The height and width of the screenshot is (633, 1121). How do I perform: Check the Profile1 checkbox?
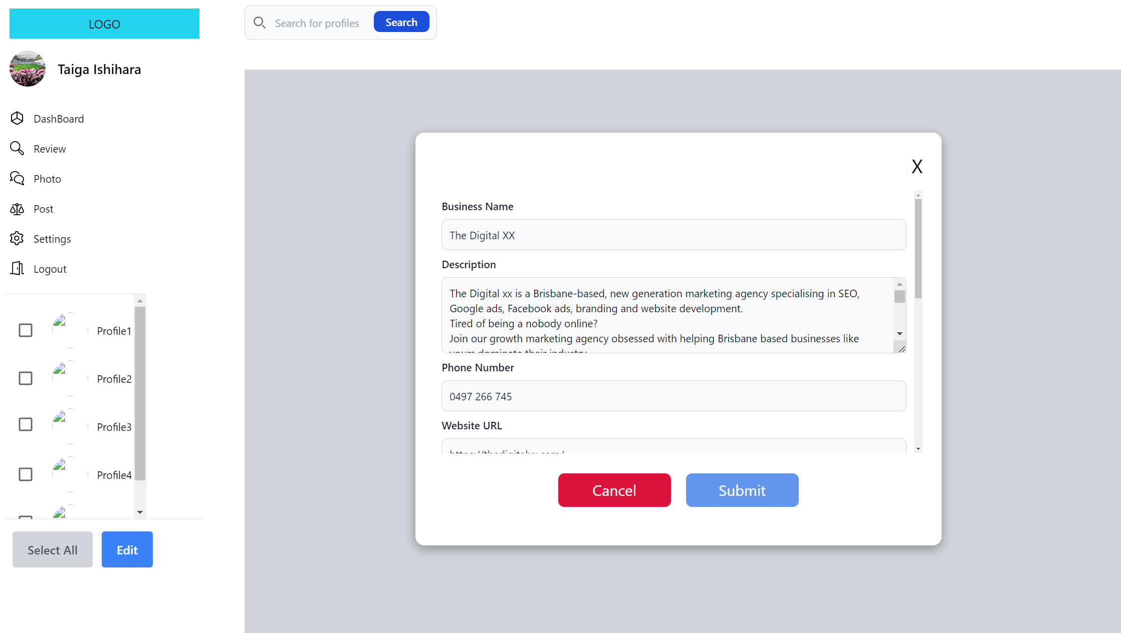pyautogui.click(x=26, y=330)
